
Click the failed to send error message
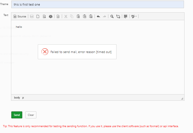tap(81, 52)
